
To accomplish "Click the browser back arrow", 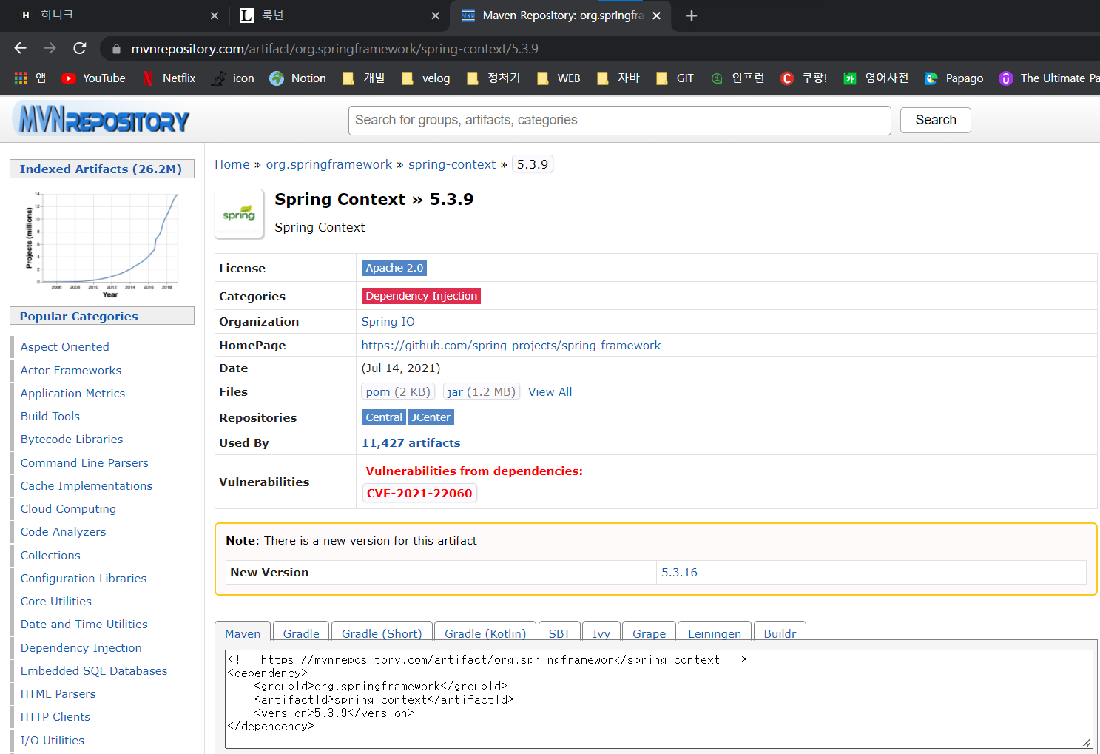I will coord(20,48).
